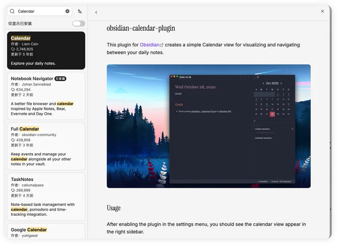Open the TaskNotes plugin card

[46, 197]
